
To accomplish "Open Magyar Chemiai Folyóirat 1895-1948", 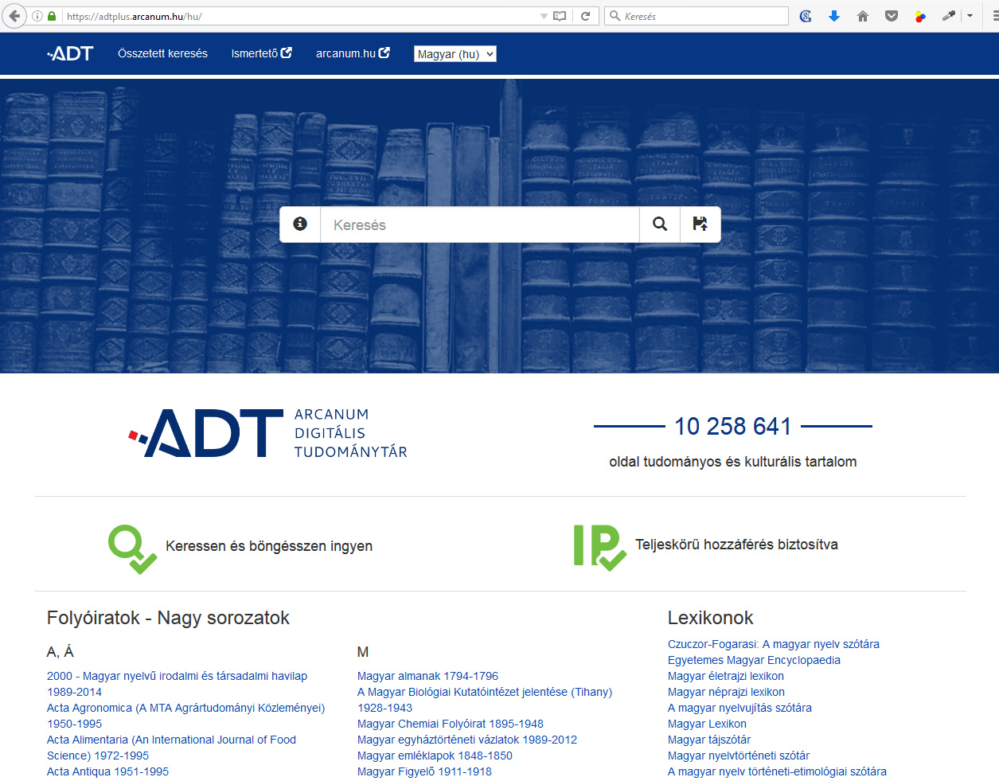I will point(451,724).
